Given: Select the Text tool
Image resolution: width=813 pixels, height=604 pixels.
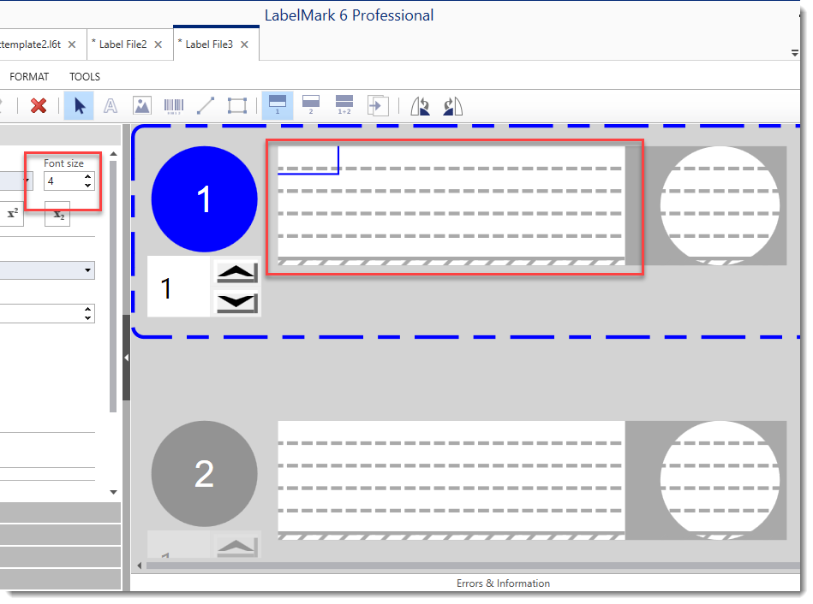Looking at the screenshot, I should pos(111,105).
